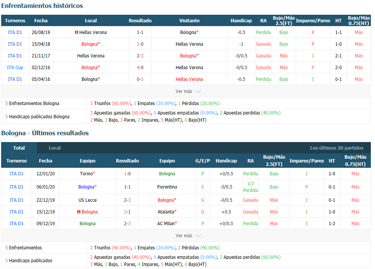Click handicap -1 in 15/04/18 row
This screenshot has width=375, height=269.
pyautogui.click(x=241, y=44)
